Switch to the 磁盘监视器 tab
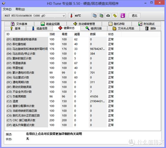 click(x=50, y=24)
